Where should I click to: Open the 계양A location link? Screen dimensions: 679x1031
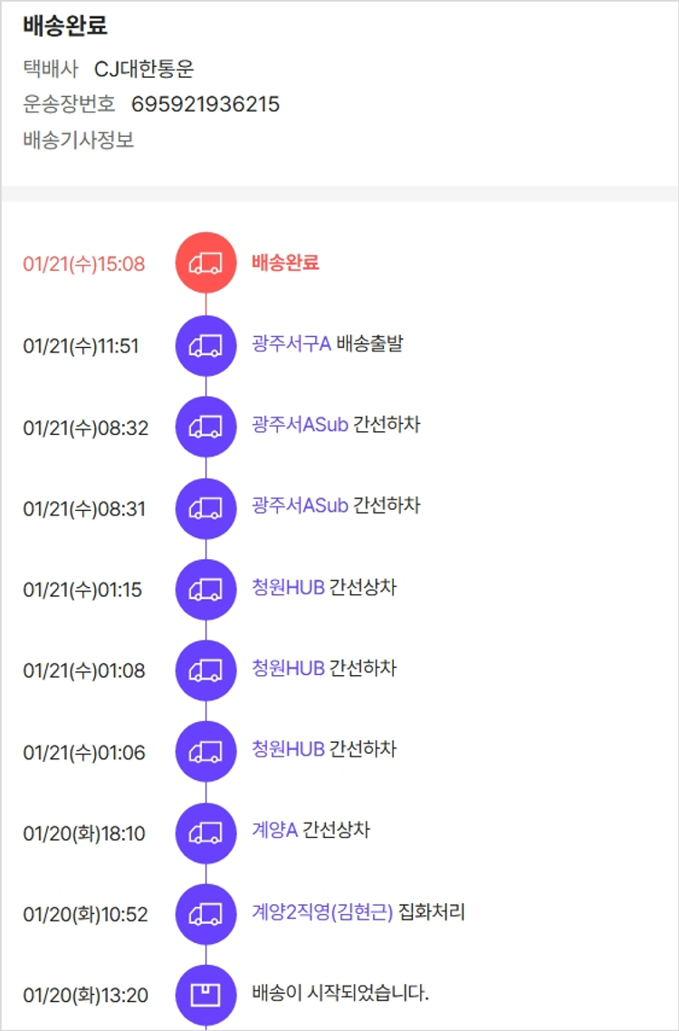click(x=274, y=830)
